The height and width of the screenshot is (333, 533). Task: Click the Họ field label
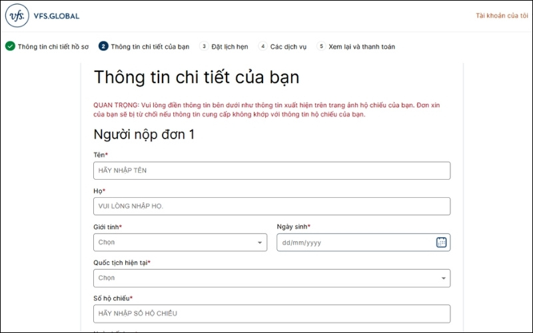[99, 191]
